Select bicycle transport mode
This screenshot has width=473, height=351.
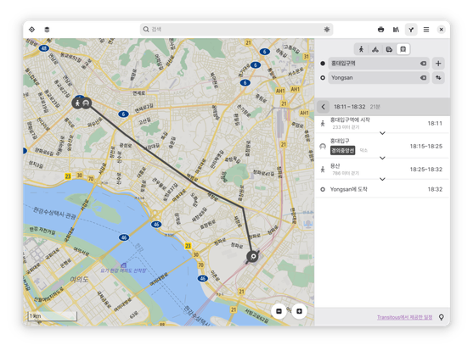(x=375, y=49)
